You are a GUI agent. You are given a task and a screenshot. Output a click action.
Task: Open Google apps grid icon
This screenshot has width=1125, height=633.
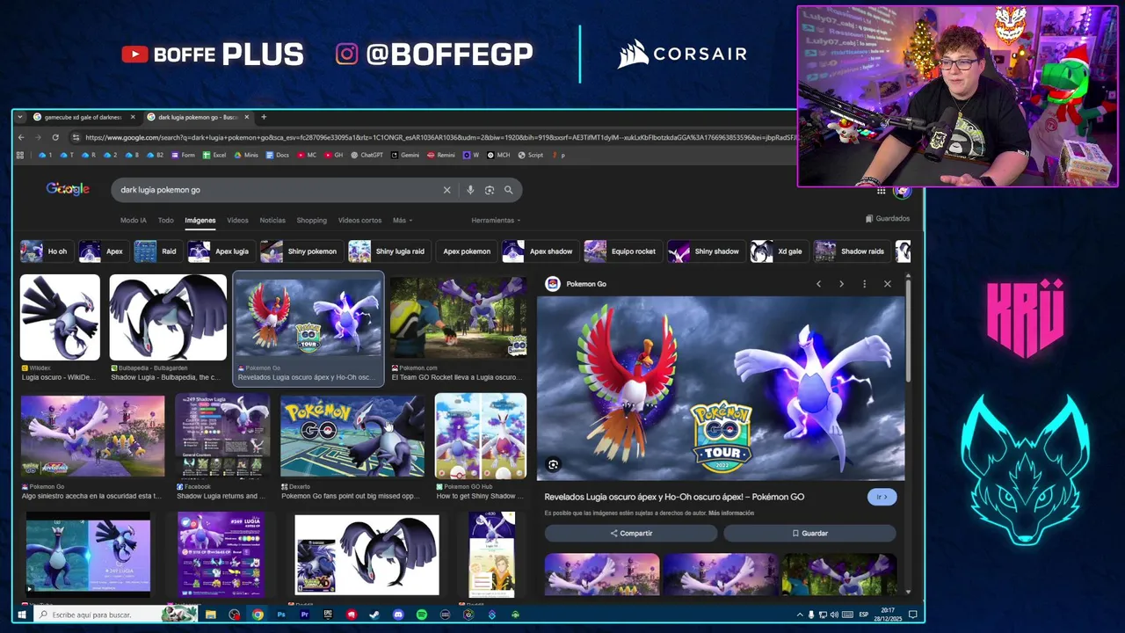coord(881,191)
